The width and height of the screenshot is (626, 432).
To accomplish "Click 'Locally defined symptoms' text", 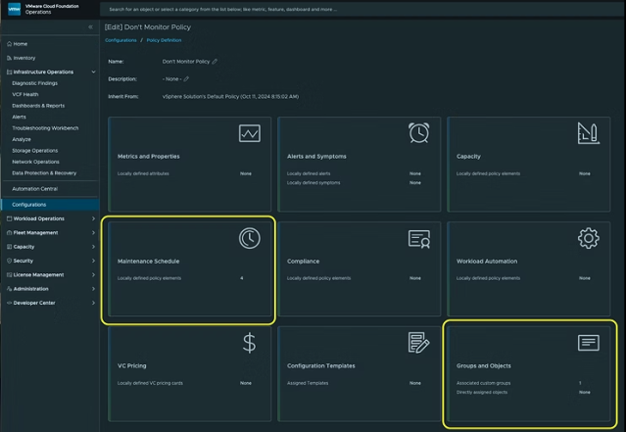I will [x=313, y=183].
